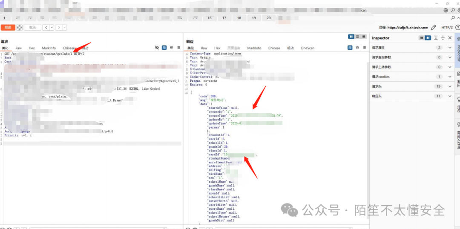The height and width of the screenshot is (229, 460).
Task: Select the combined single-pane layout icon
Action: [x=364, y=36]
